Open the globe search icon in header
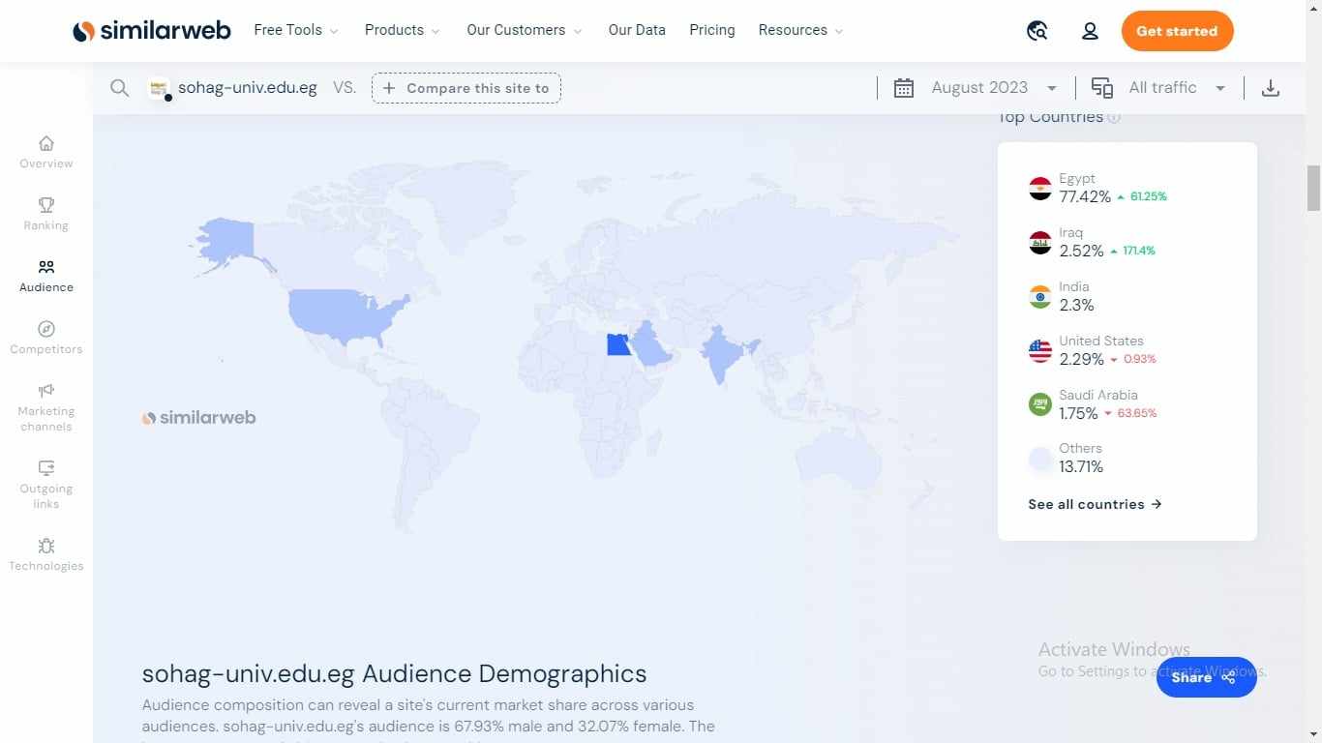The image size is (1322, 743). pos(1037,31)
